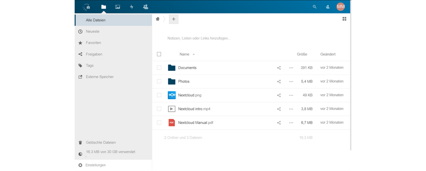
Task: Sort files by Name column header
Action: [x=184, y=54]
